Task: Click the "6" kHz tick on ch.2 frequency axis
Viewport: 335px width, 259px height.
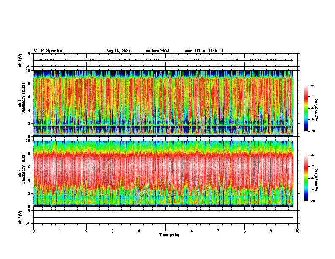Action: [x=30, y=167]
